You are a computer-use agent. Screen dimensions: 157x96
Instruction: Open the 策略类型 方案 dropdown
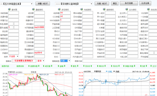coord(69,61)
